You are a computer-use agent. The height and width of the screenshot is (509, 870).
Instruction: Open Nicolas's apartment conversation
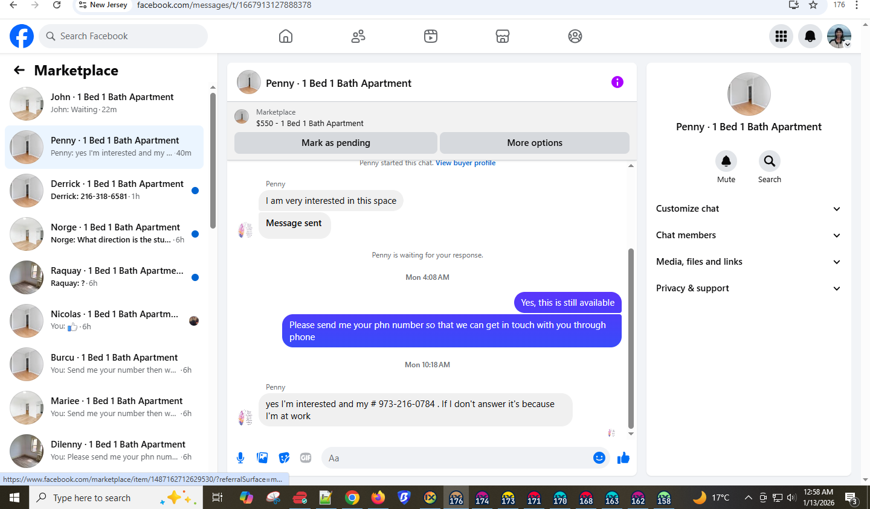coord(104,321)
